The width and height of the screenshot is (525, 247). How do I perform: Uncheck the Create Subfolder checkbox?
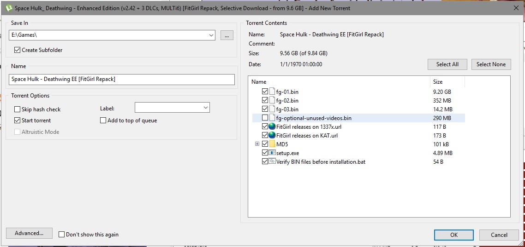point(17,50)
